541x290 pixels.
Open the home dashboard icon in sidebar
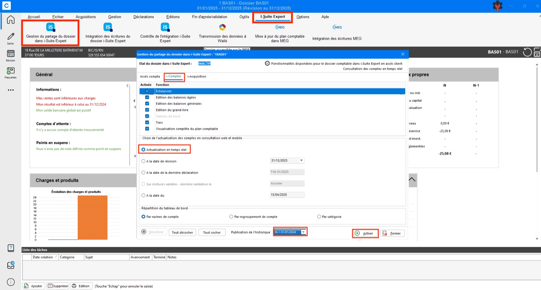click(11, 20)
